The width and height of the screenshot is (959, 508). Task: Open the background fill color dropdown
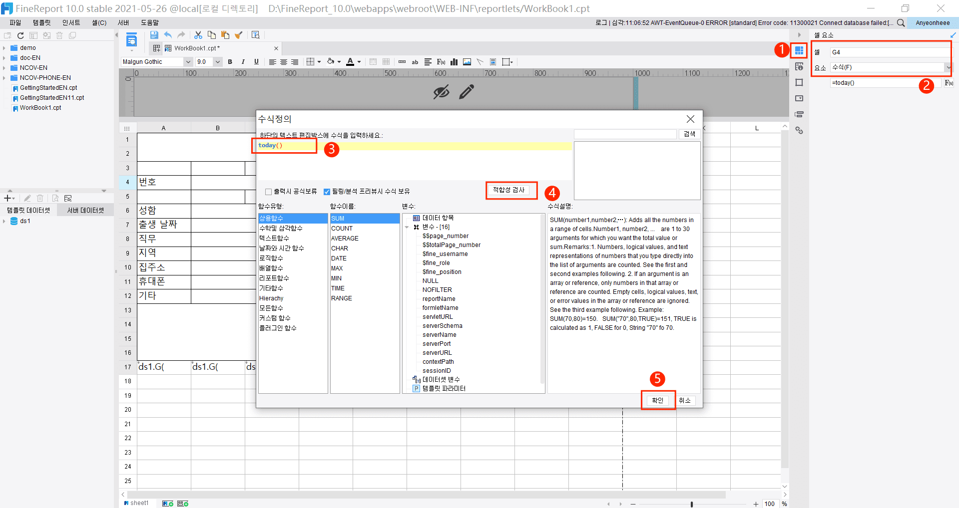[339, 62]
